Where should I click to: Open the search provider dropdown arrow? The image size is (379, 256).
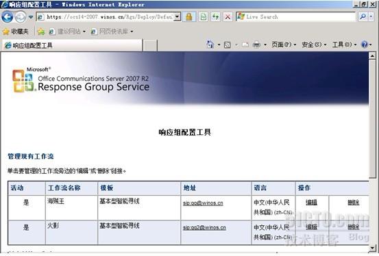pos(371,16)
